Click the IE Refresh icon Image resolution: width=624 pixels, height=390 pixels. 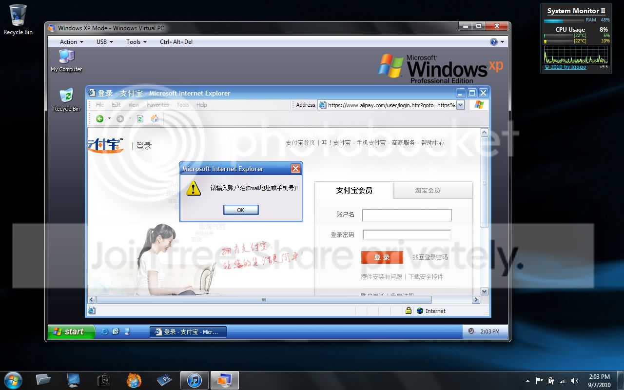pyautogui.click(x=140, y=118)
